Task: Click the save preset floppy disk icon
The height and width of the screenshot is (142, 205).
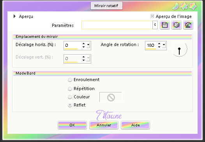Action: (165, 25)
